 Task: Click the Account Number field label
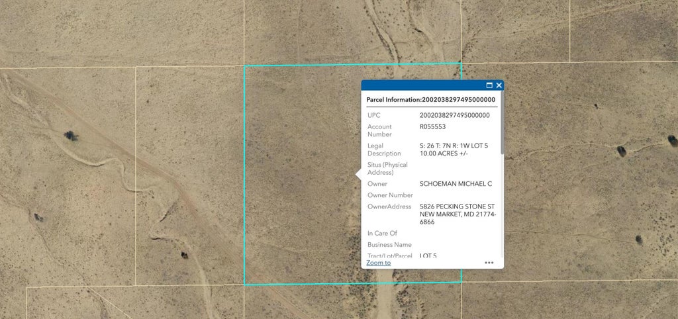[379, 130]
